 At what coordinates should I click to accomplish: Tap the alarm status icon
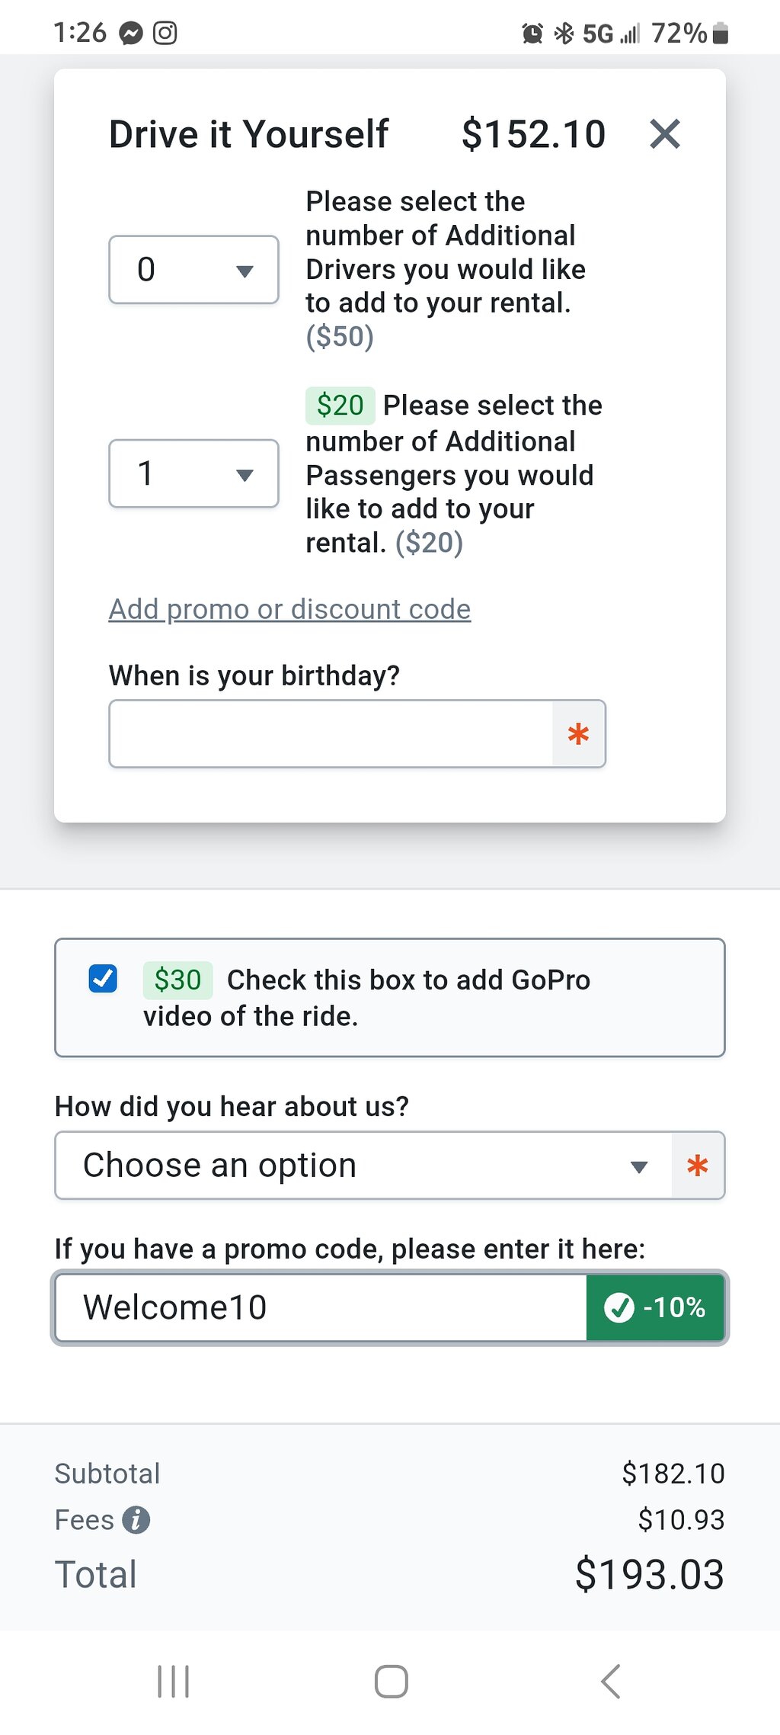[532, 34]
